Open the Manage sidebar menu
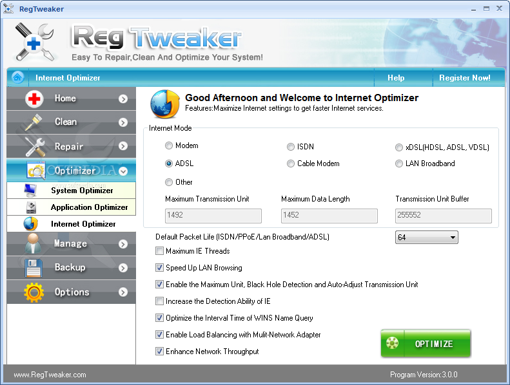The height and width of the screenshot is (385, 510). pyautogui.click(x=71, y=243)
